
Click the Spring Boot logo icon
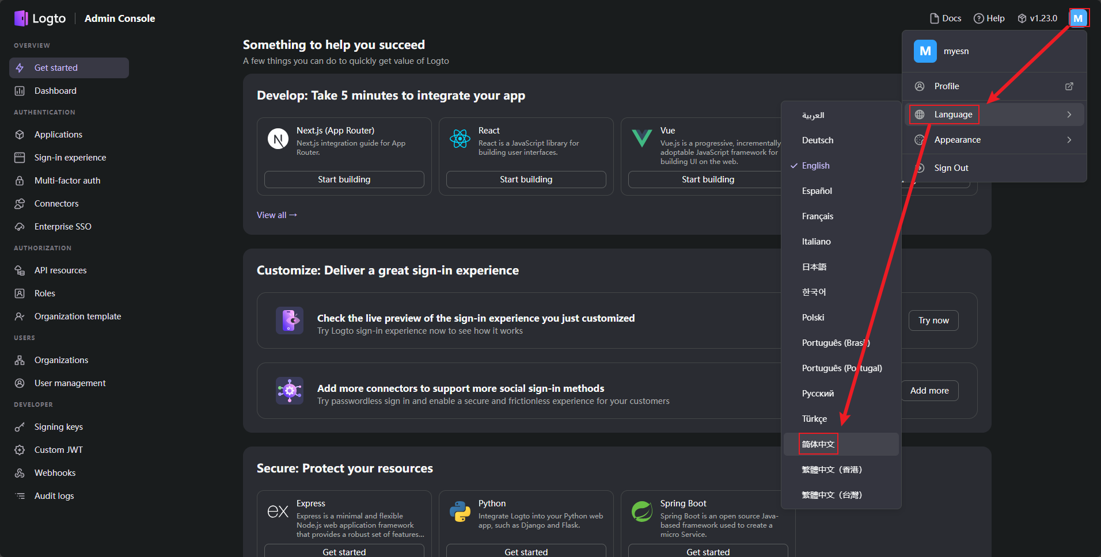pyautogui.click(x=642, y=512)
